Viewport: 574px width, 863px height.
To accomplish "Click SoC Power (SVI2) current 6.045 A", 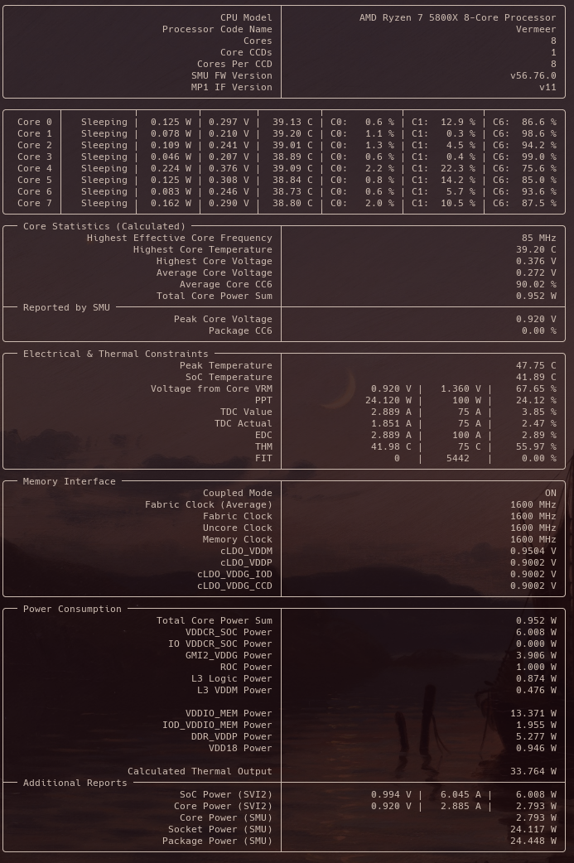I will (x=461, y=794).
